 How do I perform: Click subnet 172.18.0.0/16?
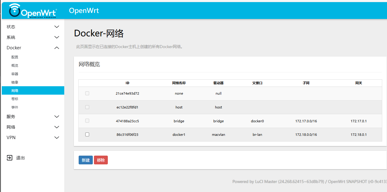coord(306,135)
